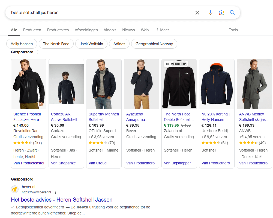Open Van Productcaster link
273x218 pixels.
point(29,163)
